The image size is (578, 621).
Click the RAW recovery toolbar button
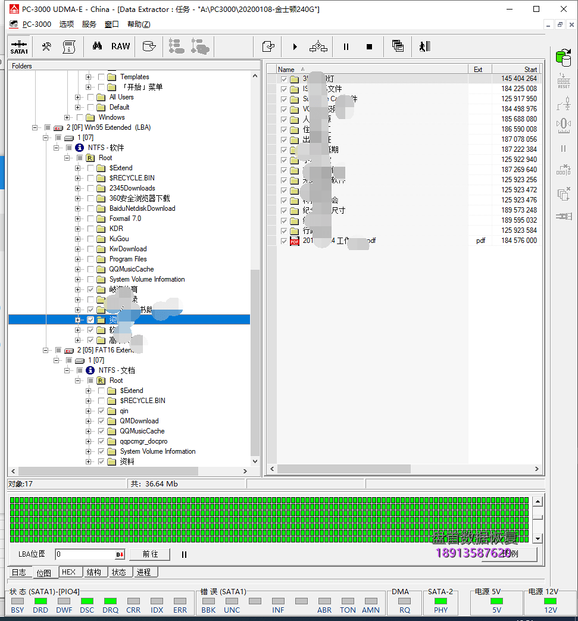click(120, 46)
